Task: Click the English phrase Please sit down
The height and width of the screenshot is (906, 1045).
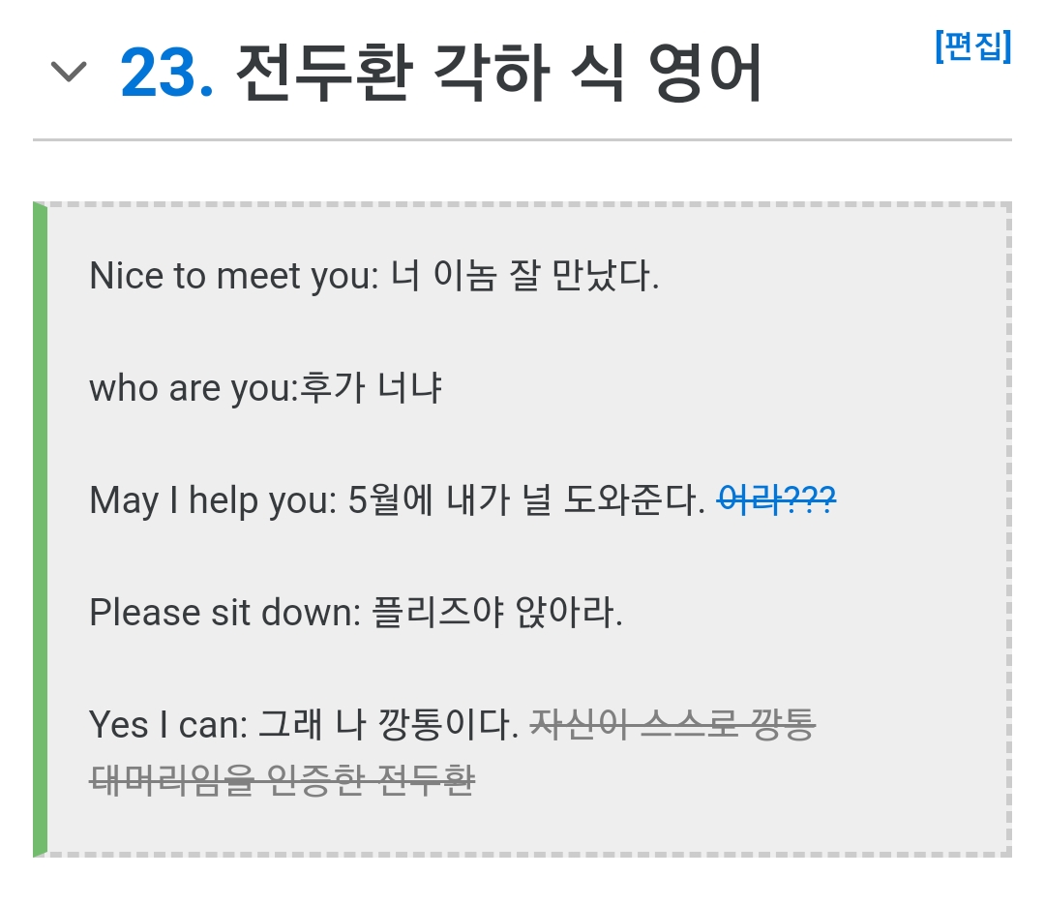Action: click(223, 613)
